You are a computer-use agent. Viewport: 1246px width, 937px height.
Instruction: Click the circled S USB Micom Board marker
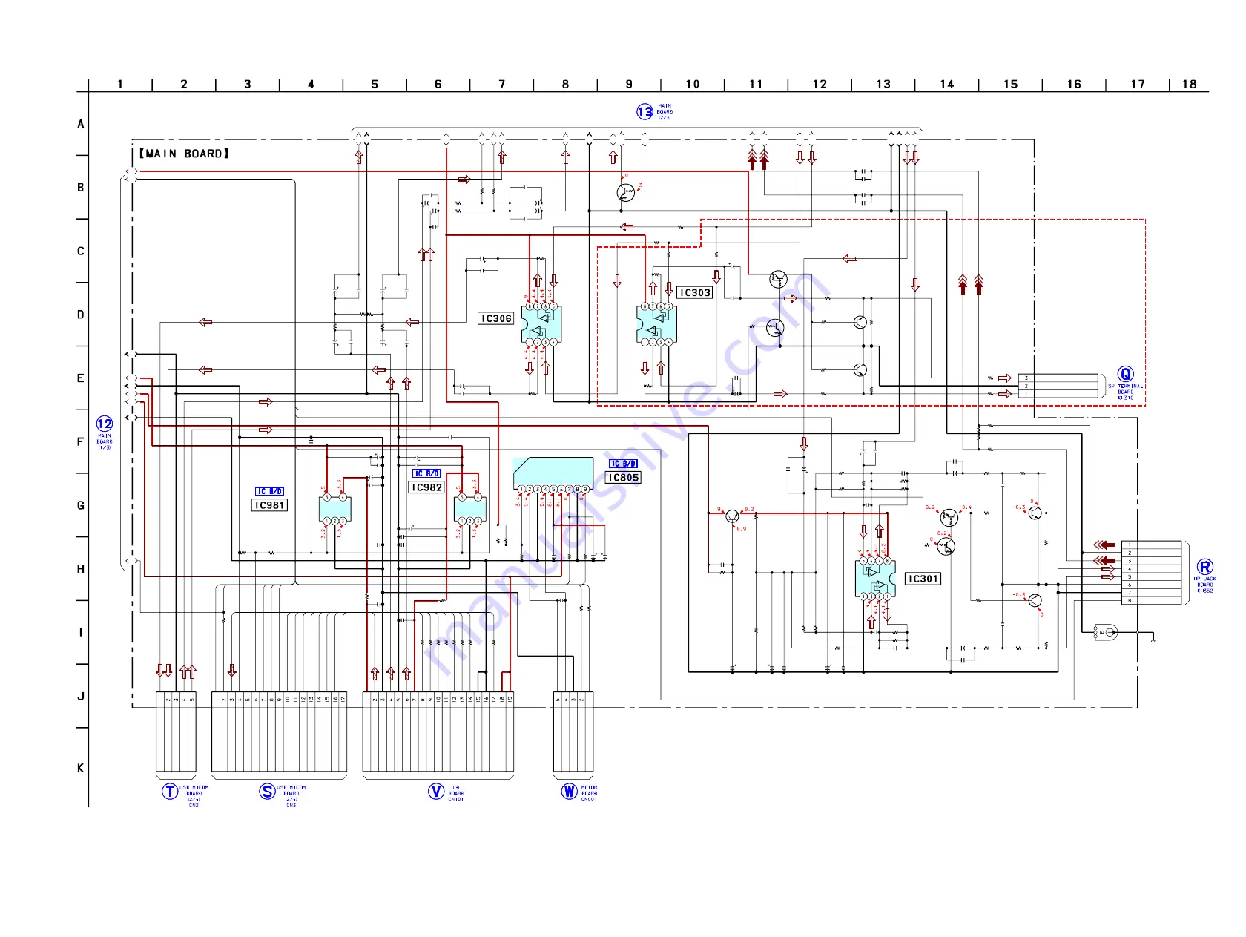coord(267,791)
